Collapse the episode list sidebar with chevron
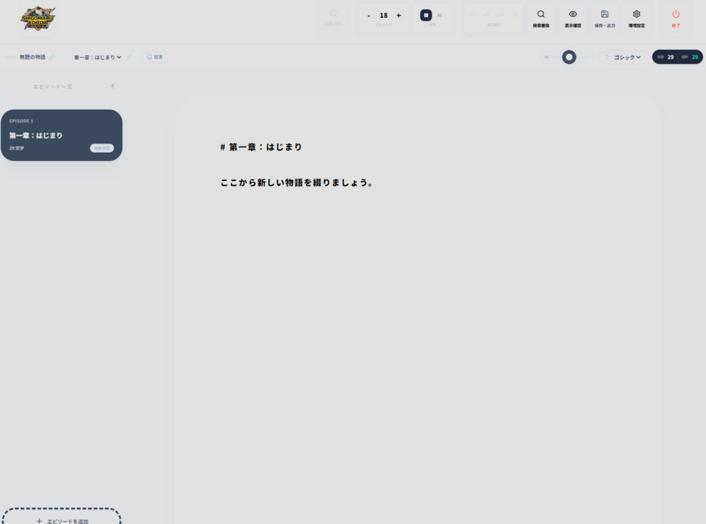Viewport: 706px width, 524px height. [x=113, y=86]
